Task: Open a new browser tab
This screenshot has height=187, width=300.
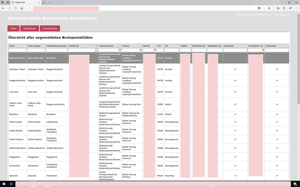Action: pyautogui.click(x=44, y=3)
